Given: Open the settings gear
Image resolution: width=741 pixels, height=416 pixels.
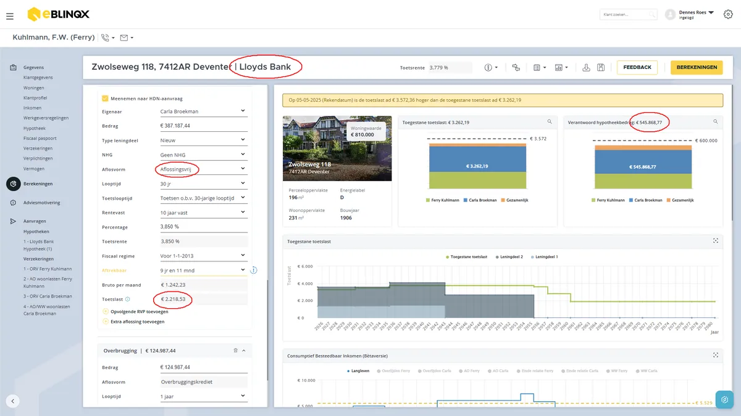Looking at the screenshot, I should (728, 15).
